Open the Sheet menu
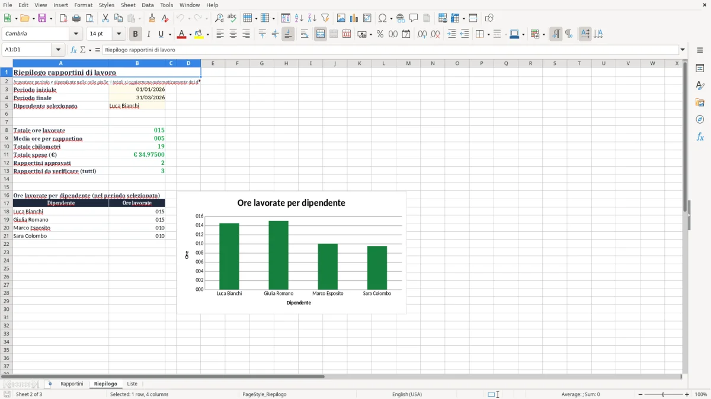Screen dimensions: 711x399 [x=128, y=5]
